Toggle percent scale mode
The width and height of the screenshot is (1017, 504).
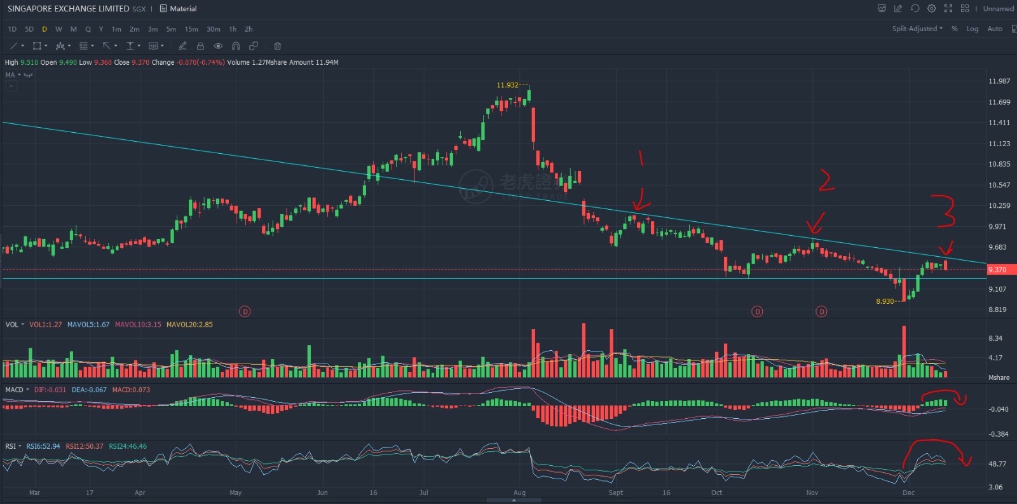point(954,29)
